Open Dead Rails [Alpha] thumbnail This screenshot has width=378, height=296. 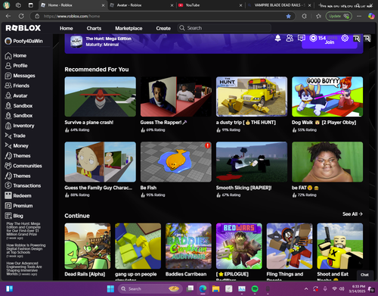tap(88, 246)
